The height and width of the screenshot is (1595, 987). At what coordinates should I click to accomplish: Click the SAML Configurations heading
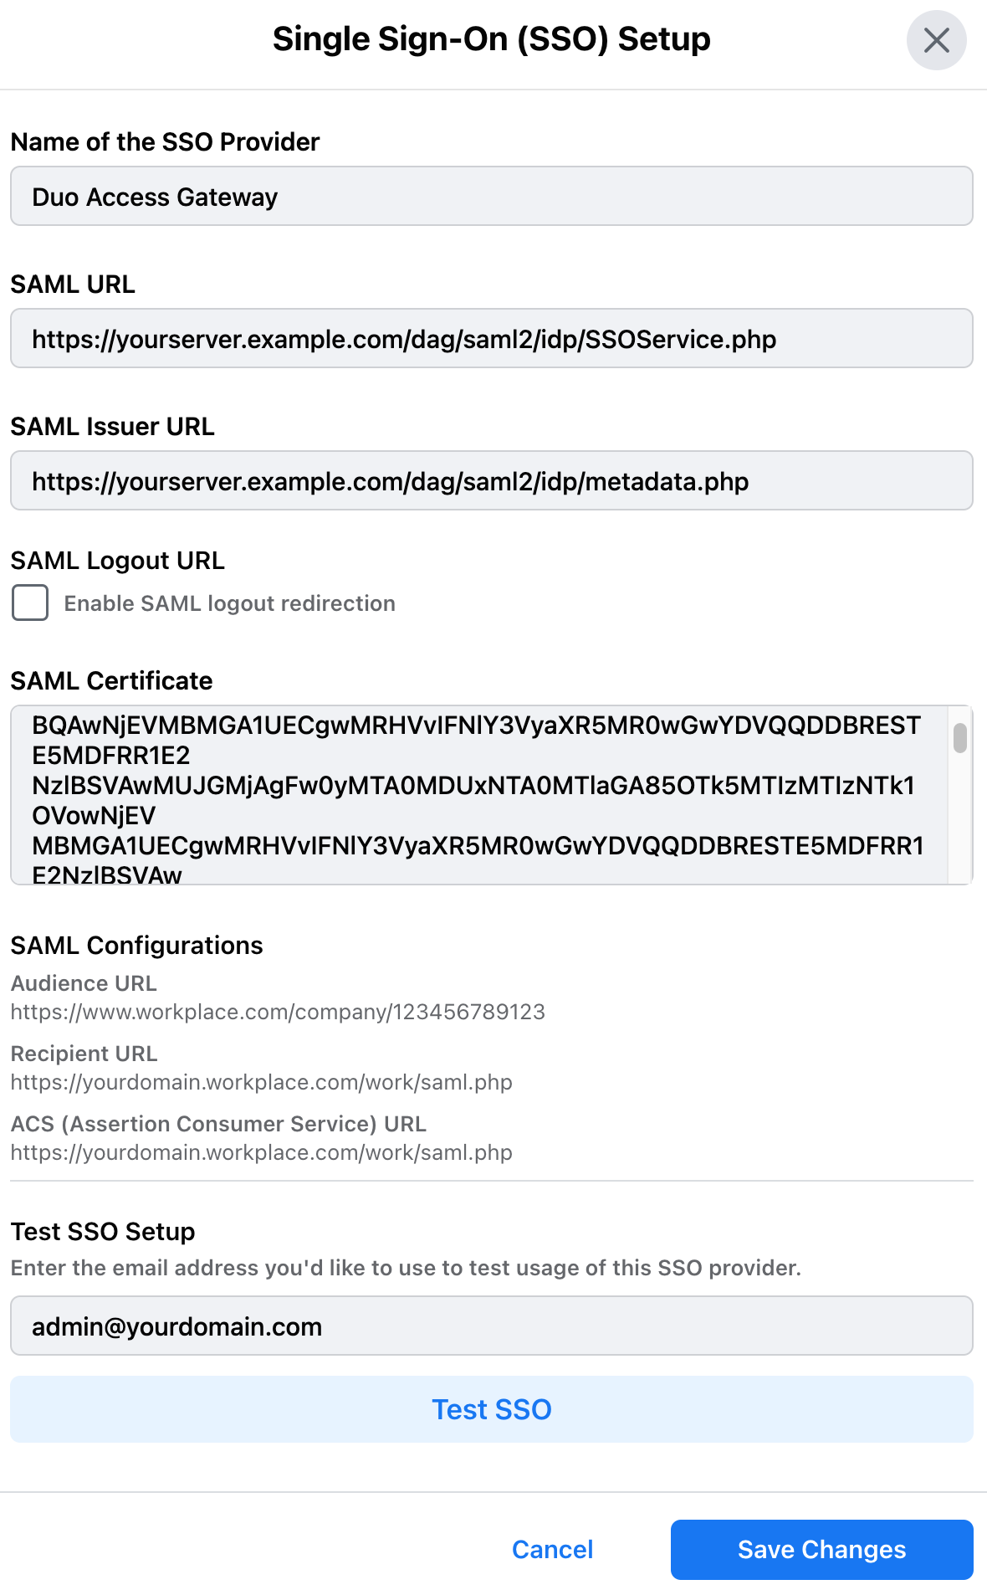pos(136,946)
